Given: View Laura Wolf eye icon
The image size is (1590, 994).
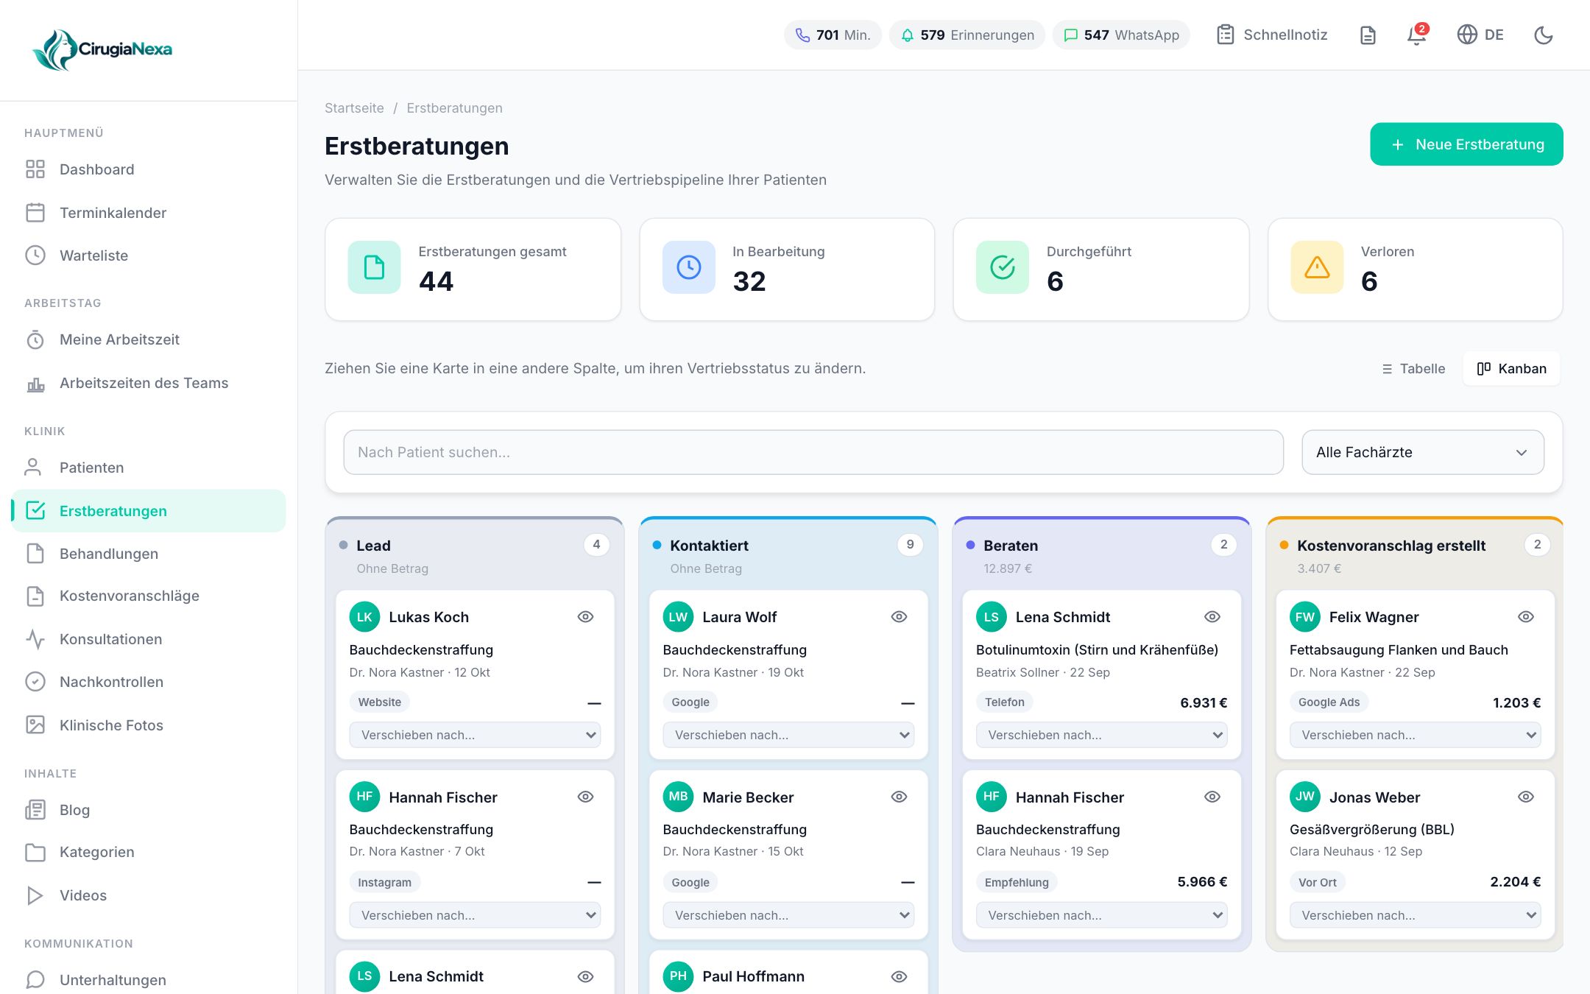Looking at the screenshot, I should click(899, 617).
